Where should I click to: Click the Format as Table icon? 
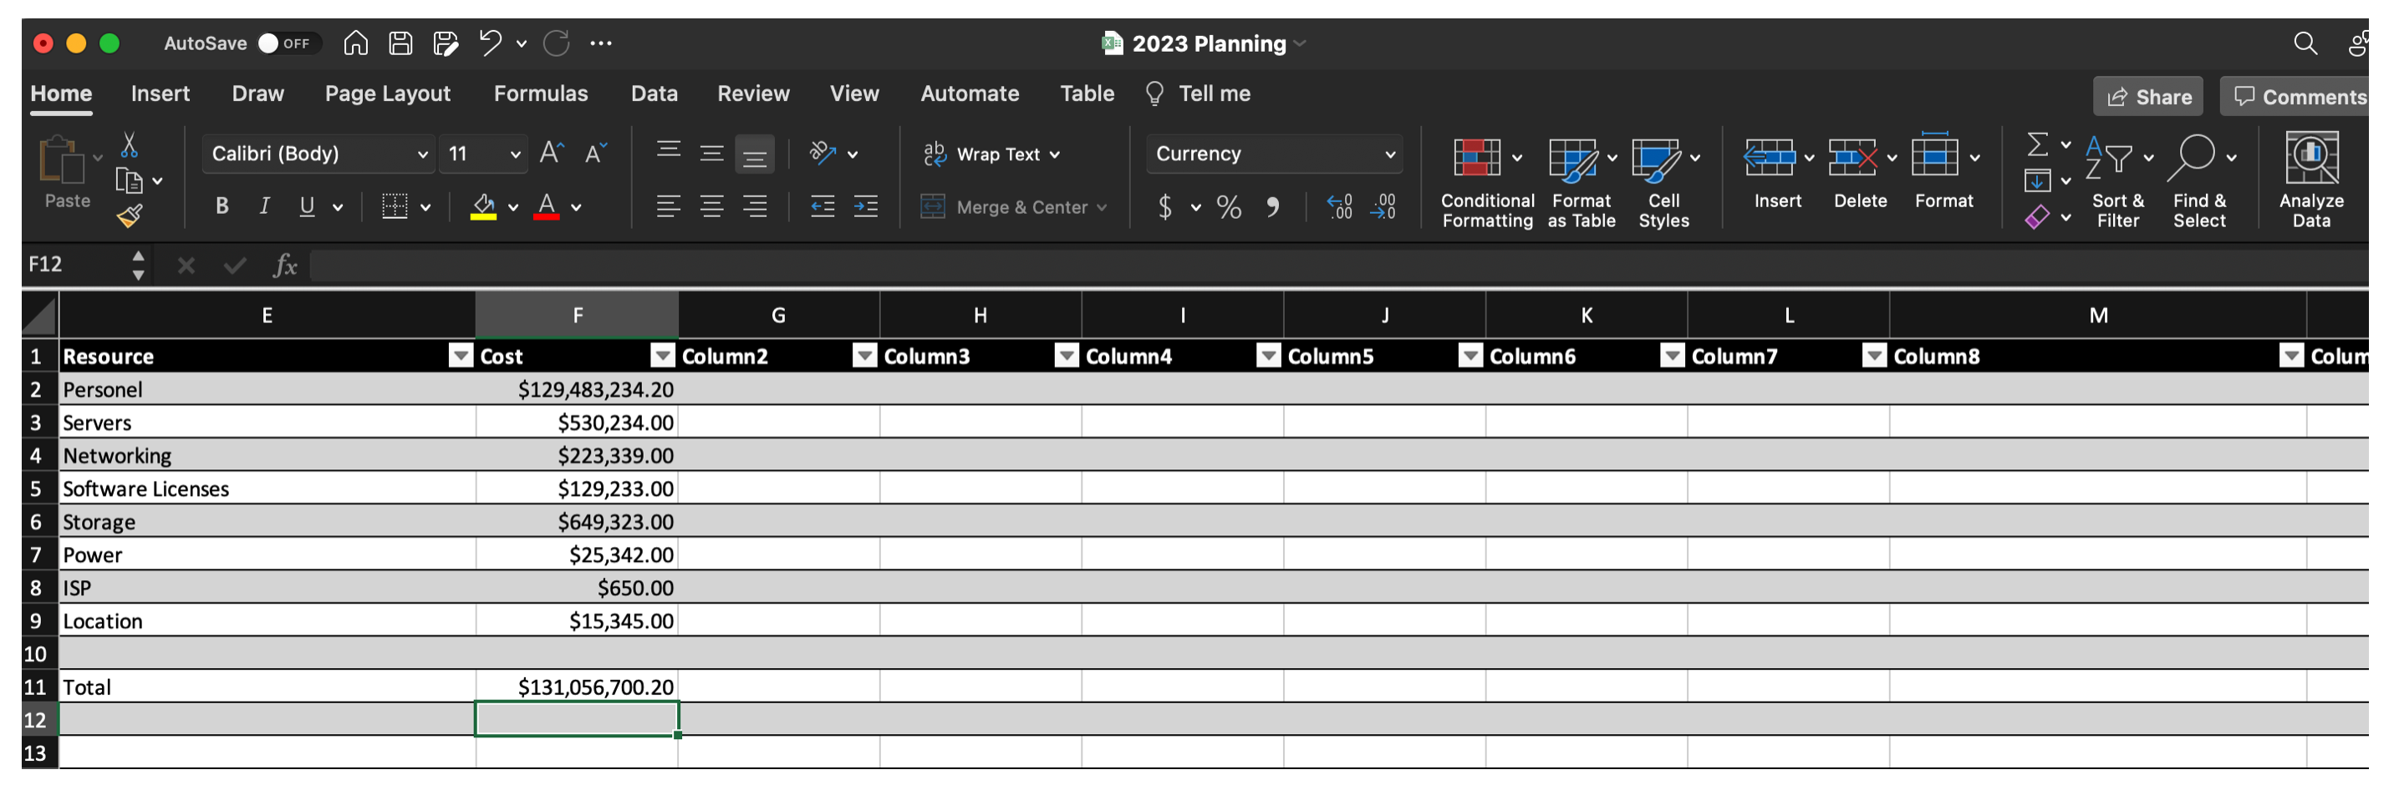[1580, 181]
